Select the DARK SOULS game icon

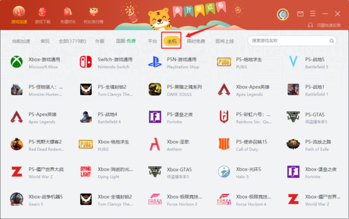pos(155,89)
